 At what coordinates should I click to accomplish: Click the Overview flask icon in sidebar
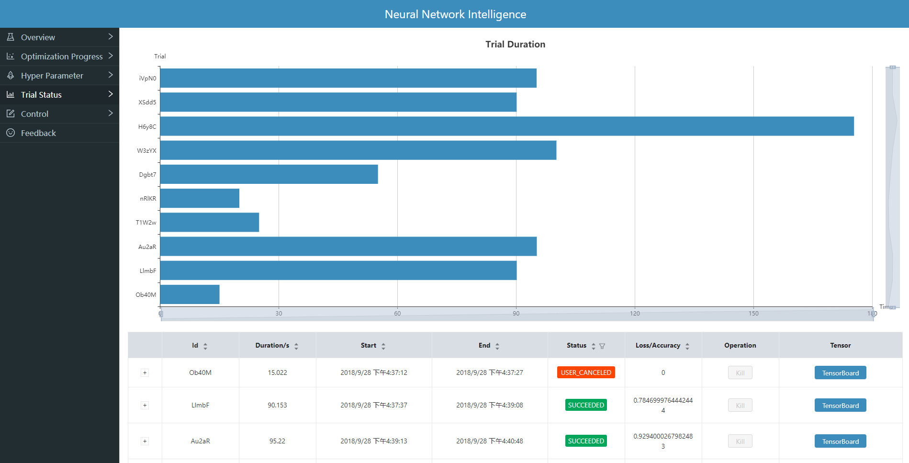[11, 37]
